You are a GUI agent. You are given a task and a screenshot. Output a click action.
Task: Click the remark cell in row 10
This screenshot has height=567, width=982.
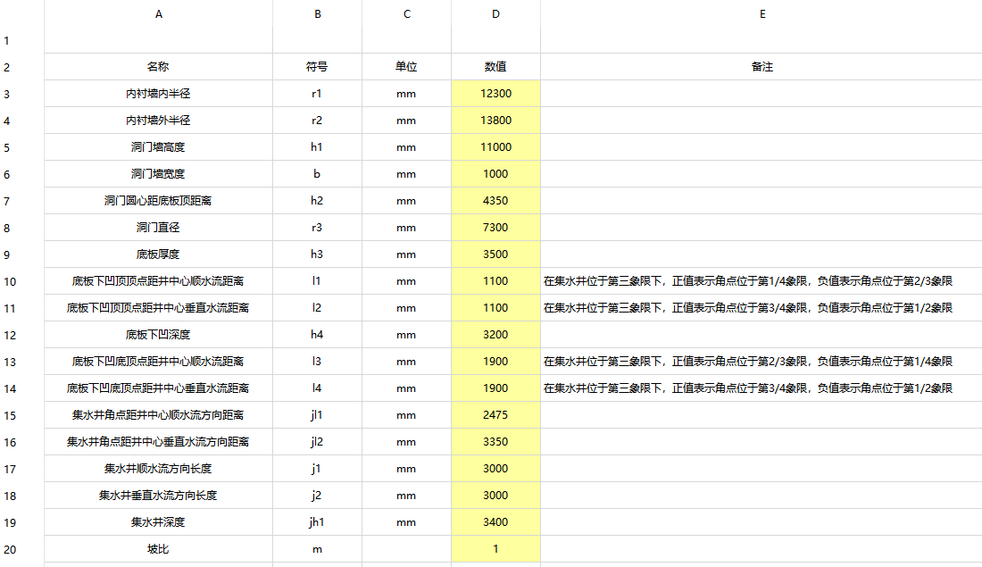pos(748,281)
